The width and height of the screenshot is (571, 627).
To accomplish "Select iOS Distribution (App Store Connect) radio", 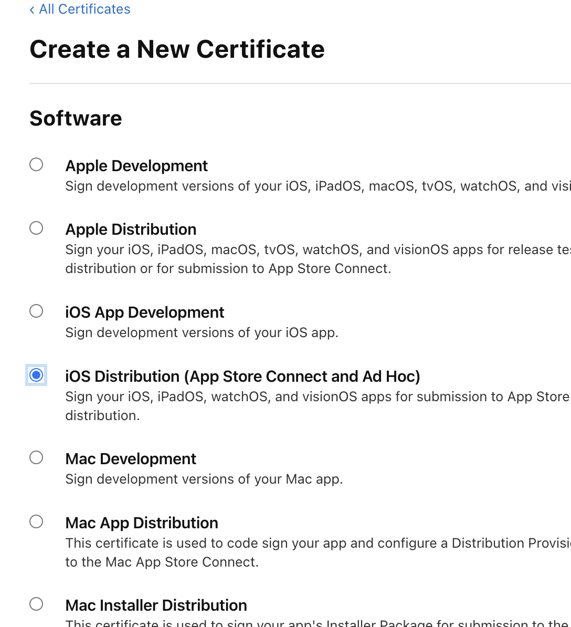I will (x=36, y=375).
